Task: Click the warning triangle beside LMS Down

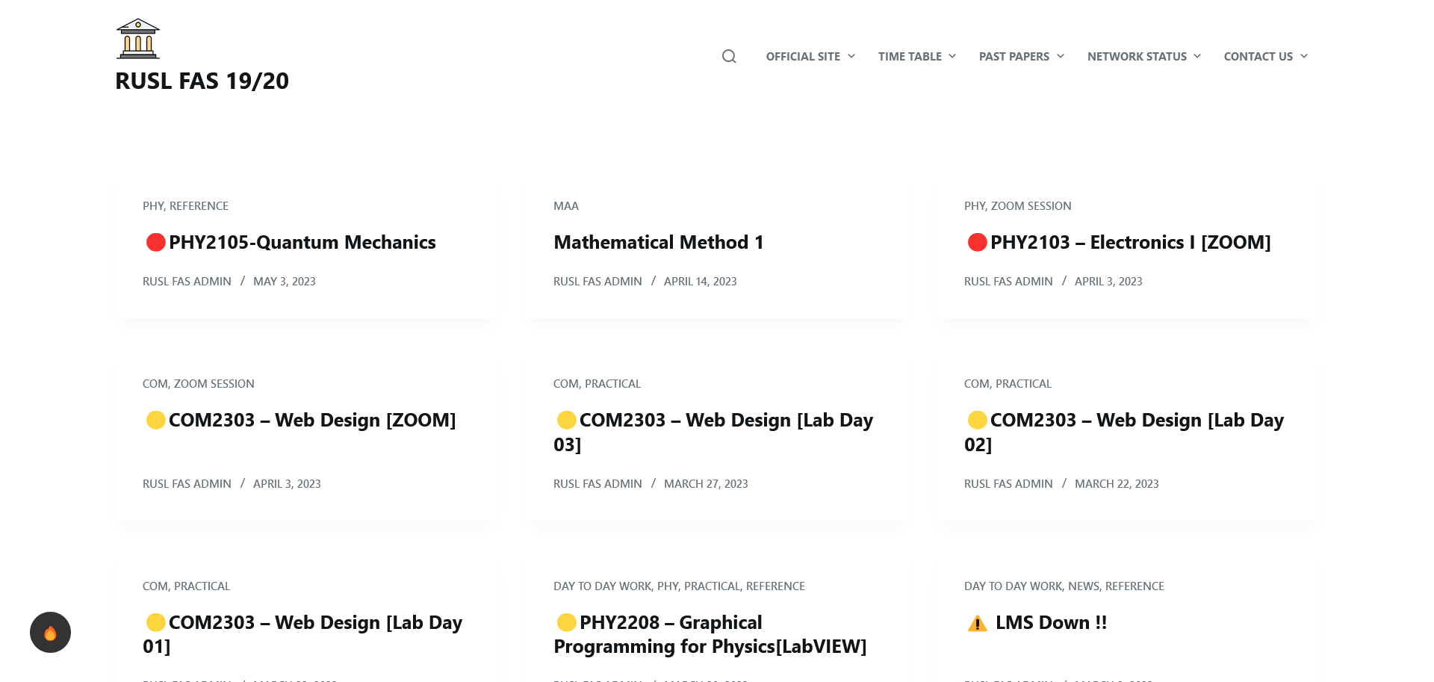Action: click(977, 623)
